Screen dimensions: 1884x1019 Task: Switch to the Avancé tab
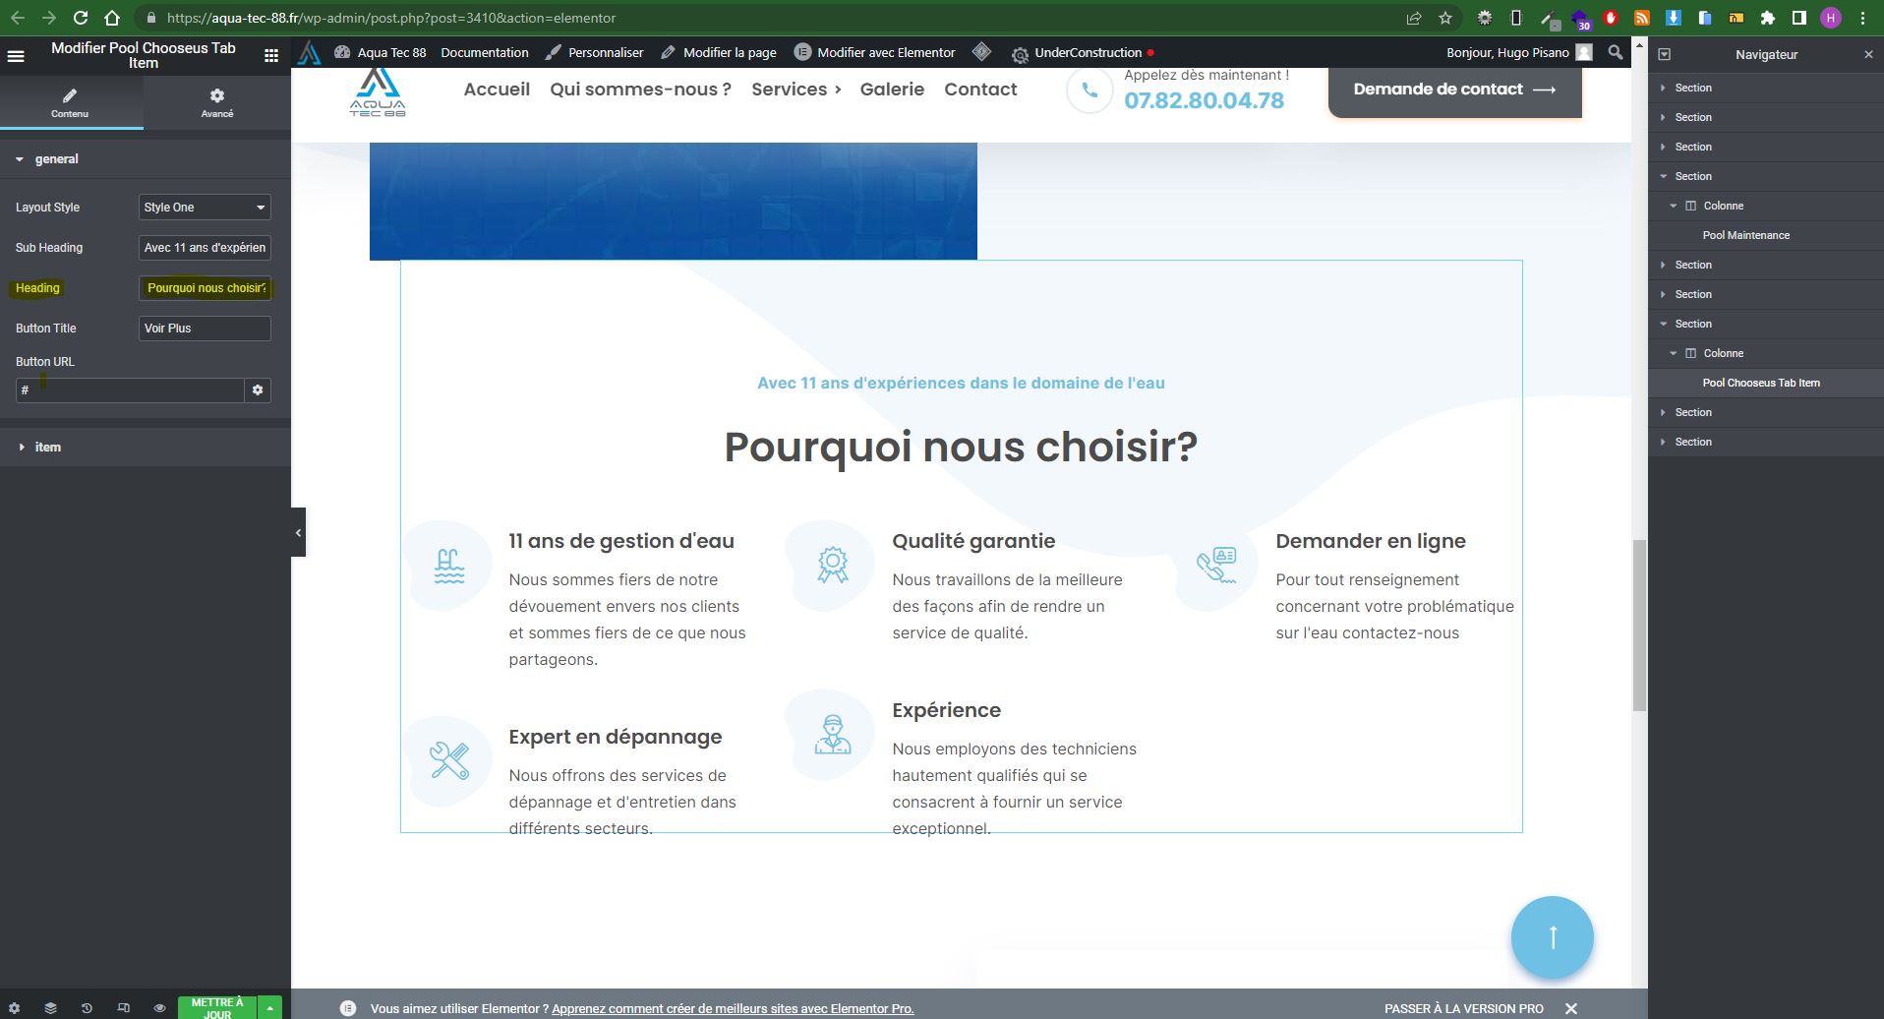coord(216,102)
